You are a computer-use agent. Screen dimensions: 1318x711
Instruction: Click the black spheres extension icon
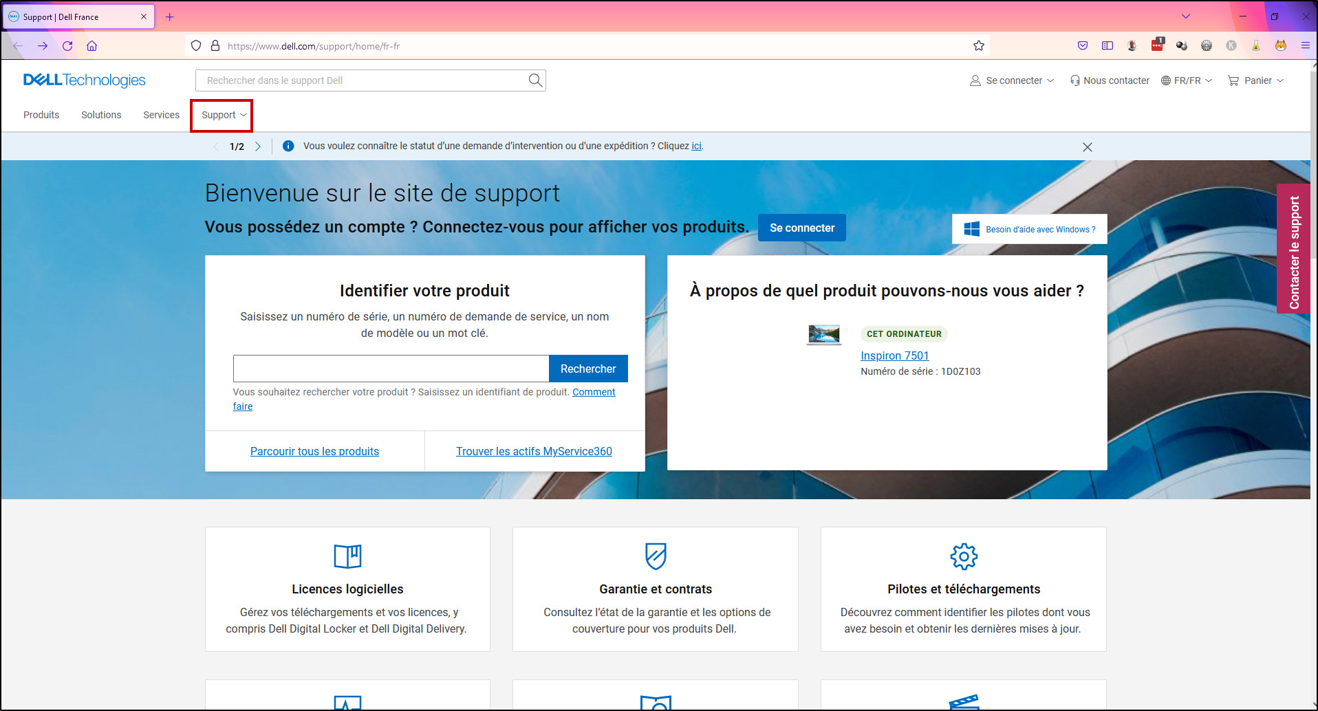pyautogui.click(x=1182, y=46)
